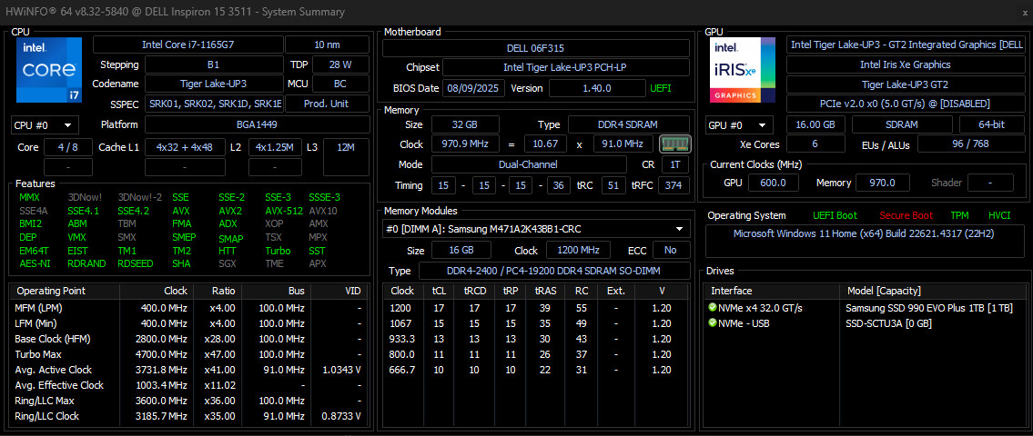Select the Intel Core i7-1165G7 name field
The width and height of the screenshot is (1033, 436).
click(187, 45)
